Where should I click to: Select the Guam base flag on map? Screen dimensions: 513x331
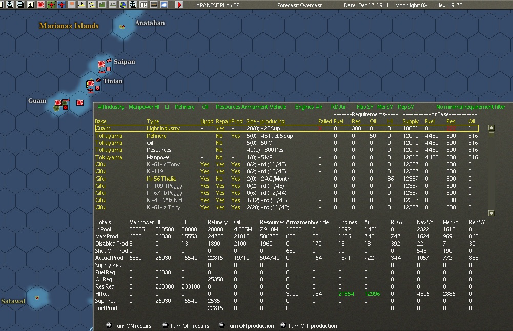[58, 103]
